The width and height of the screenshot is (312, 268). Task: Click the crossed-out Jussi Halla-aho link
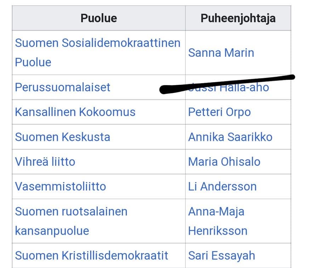tap(229, 87)
